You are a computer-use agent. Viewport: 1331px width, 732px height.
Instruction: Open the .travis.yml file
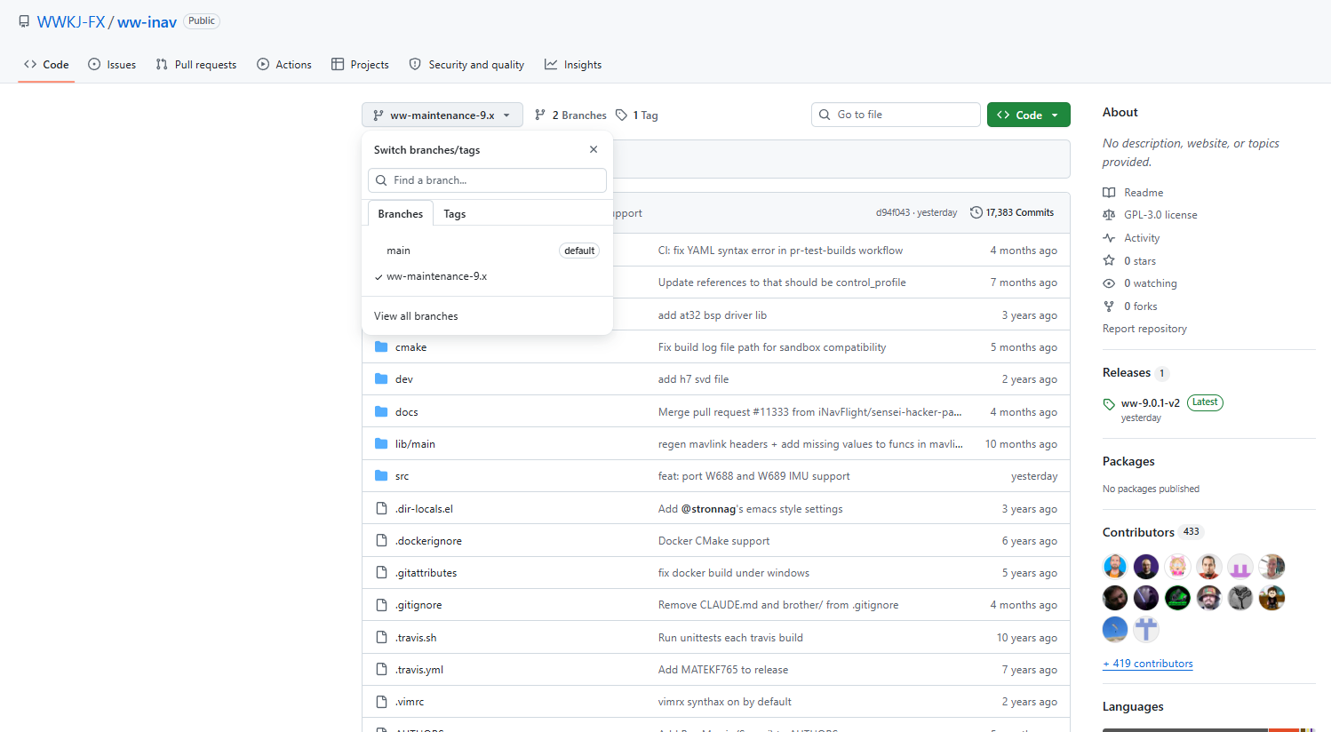click(x=419, y=670)
